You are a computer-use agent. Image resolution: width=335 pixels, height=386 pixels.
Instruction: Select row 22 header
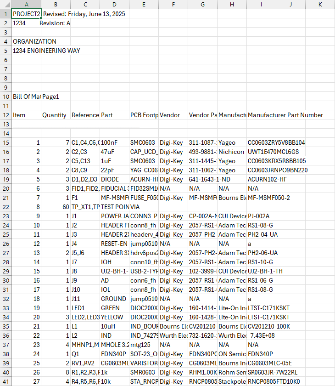6,207
